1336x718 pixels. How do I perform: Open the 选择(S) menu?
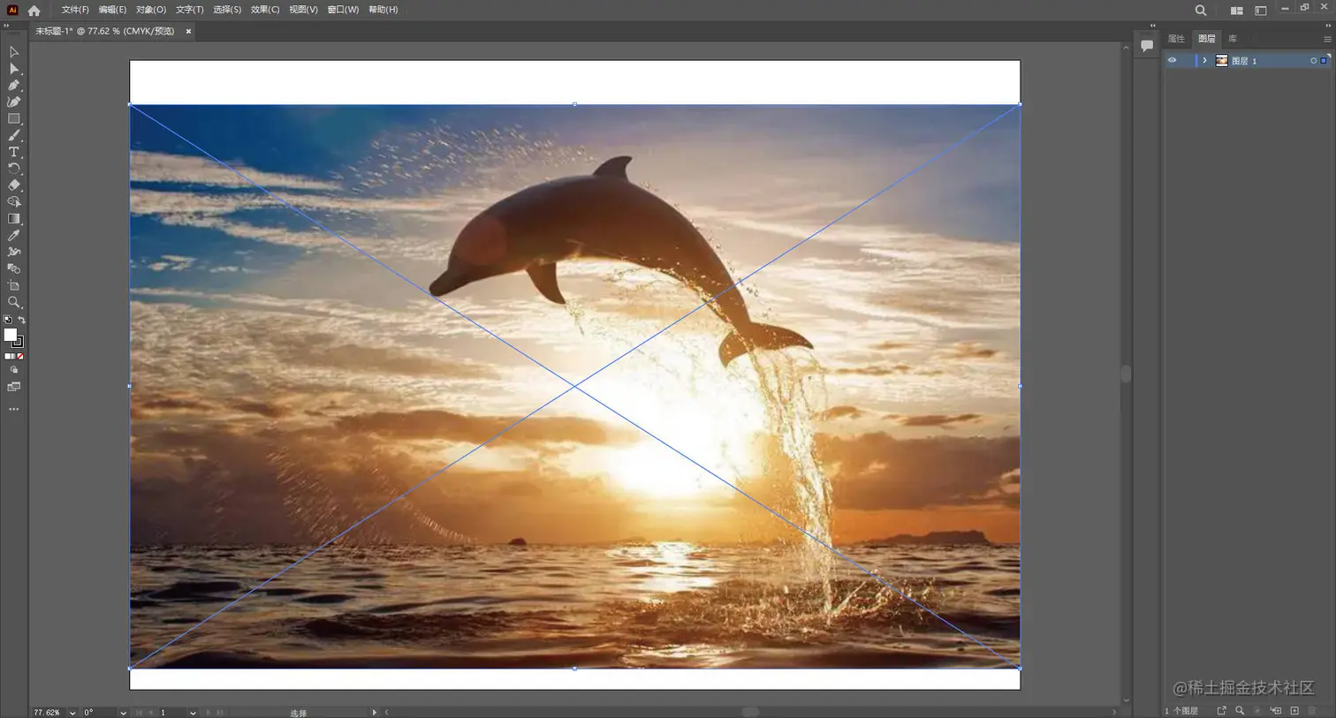pos(227,10)
